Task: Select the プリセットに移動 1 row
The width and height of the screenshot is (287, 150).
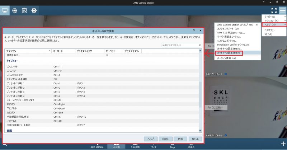Action: pos(102,83)
